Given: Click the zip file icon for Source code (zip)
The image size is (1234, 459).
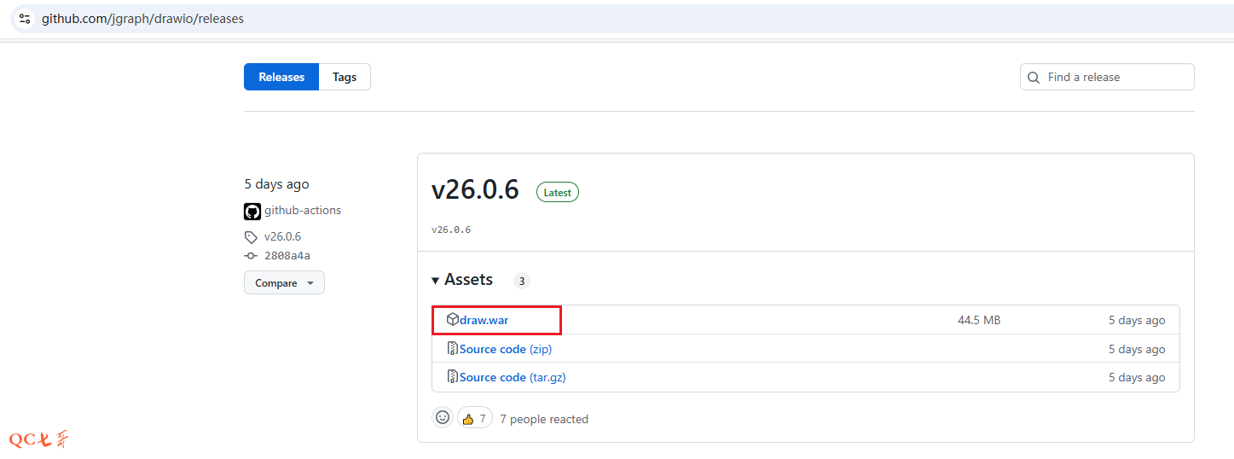Looking at the screenshot, I should point(453,349).
